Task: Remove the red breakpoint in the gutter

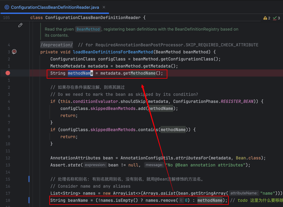Action: tap(8, 73)
